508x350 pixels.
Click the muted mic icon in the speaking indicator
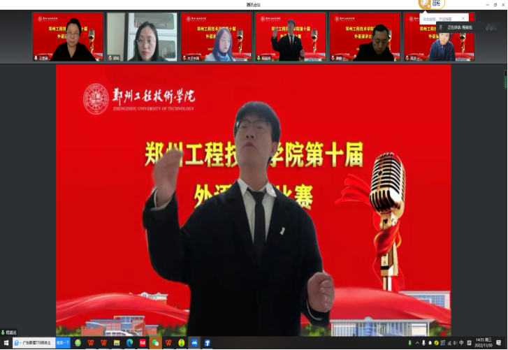[441, 27]
